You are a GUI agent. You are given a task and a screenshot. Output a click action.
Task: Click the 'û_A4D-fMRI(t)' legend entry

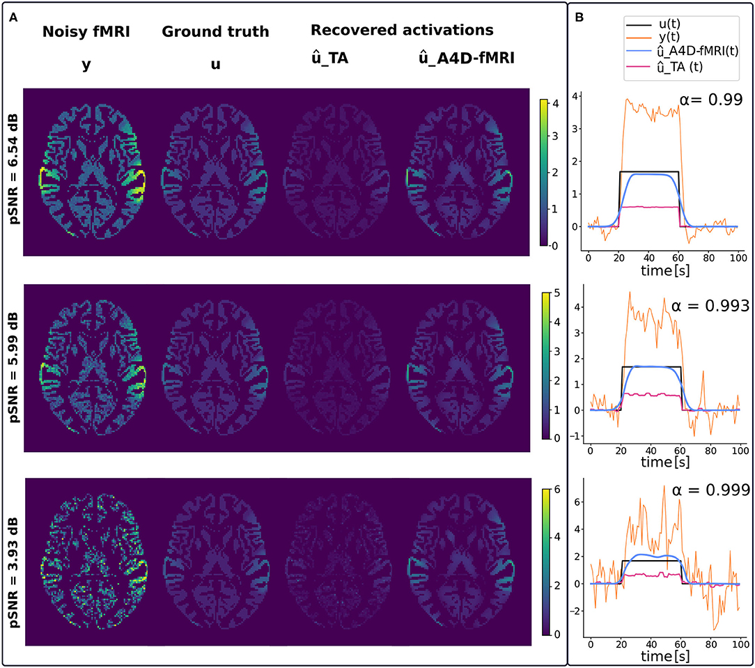coord(682,51)
